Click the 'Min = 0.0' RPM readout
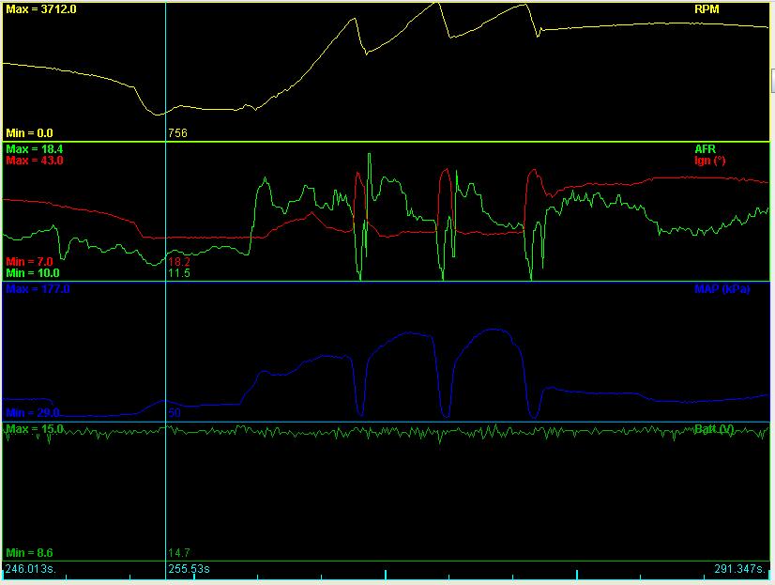 pos(29,133)
